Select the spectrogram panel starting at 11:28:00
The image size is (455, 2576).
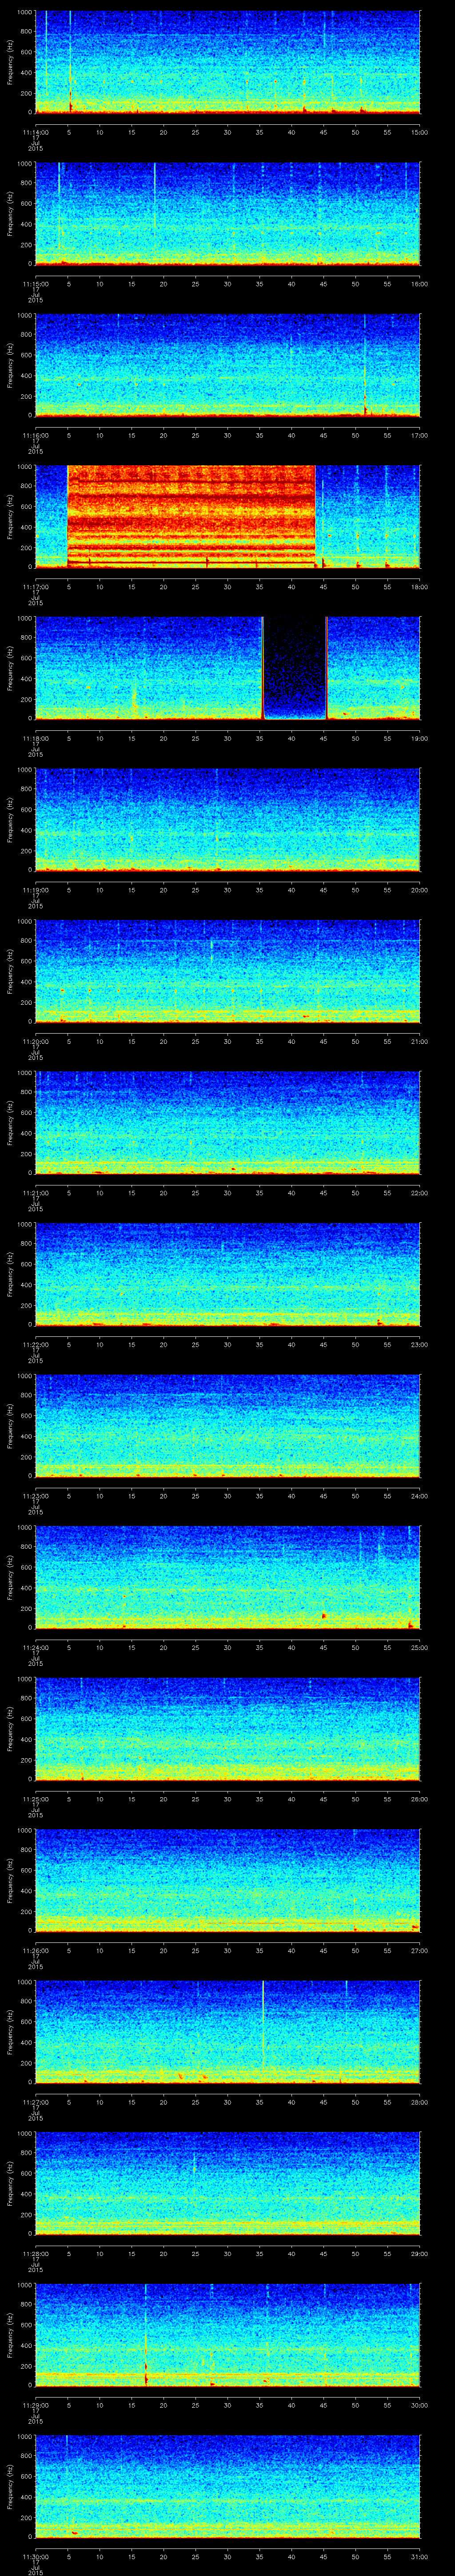click(x=228, y=2184)
